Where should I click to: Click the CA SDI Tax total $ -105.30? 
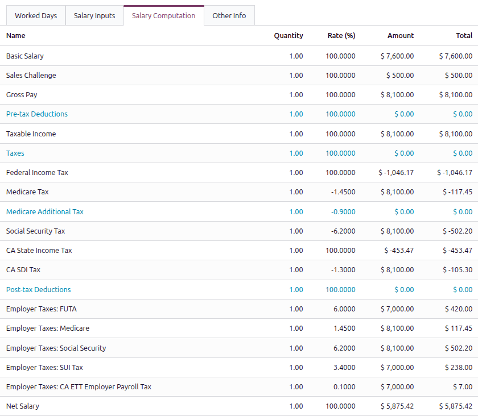(x=458, y=269)
